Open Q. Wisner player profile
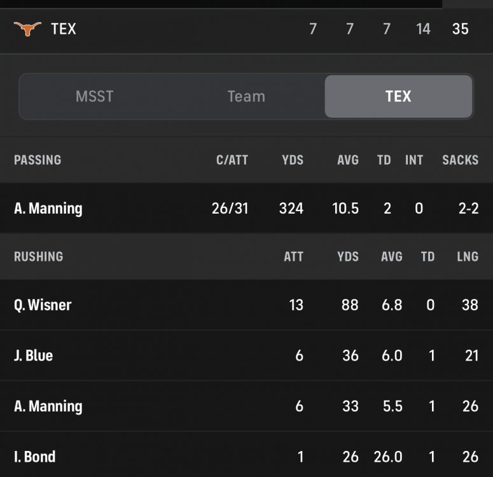Viewport: 493px width, 477px height. point(43,305)
